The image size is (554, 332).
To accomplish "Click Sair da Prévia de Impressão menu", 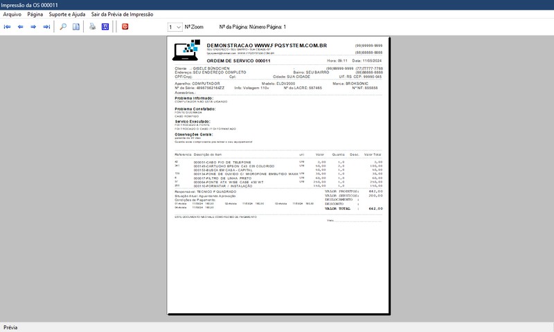I will [123, 15].
